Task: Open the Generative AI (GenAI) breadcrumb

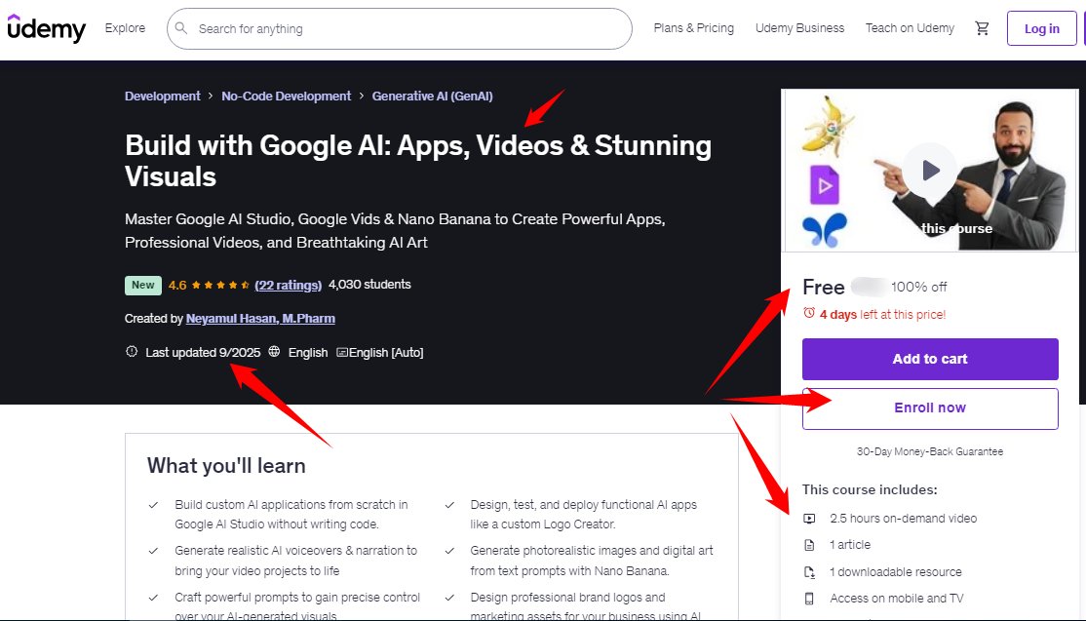Action: (x=432, y=97)
